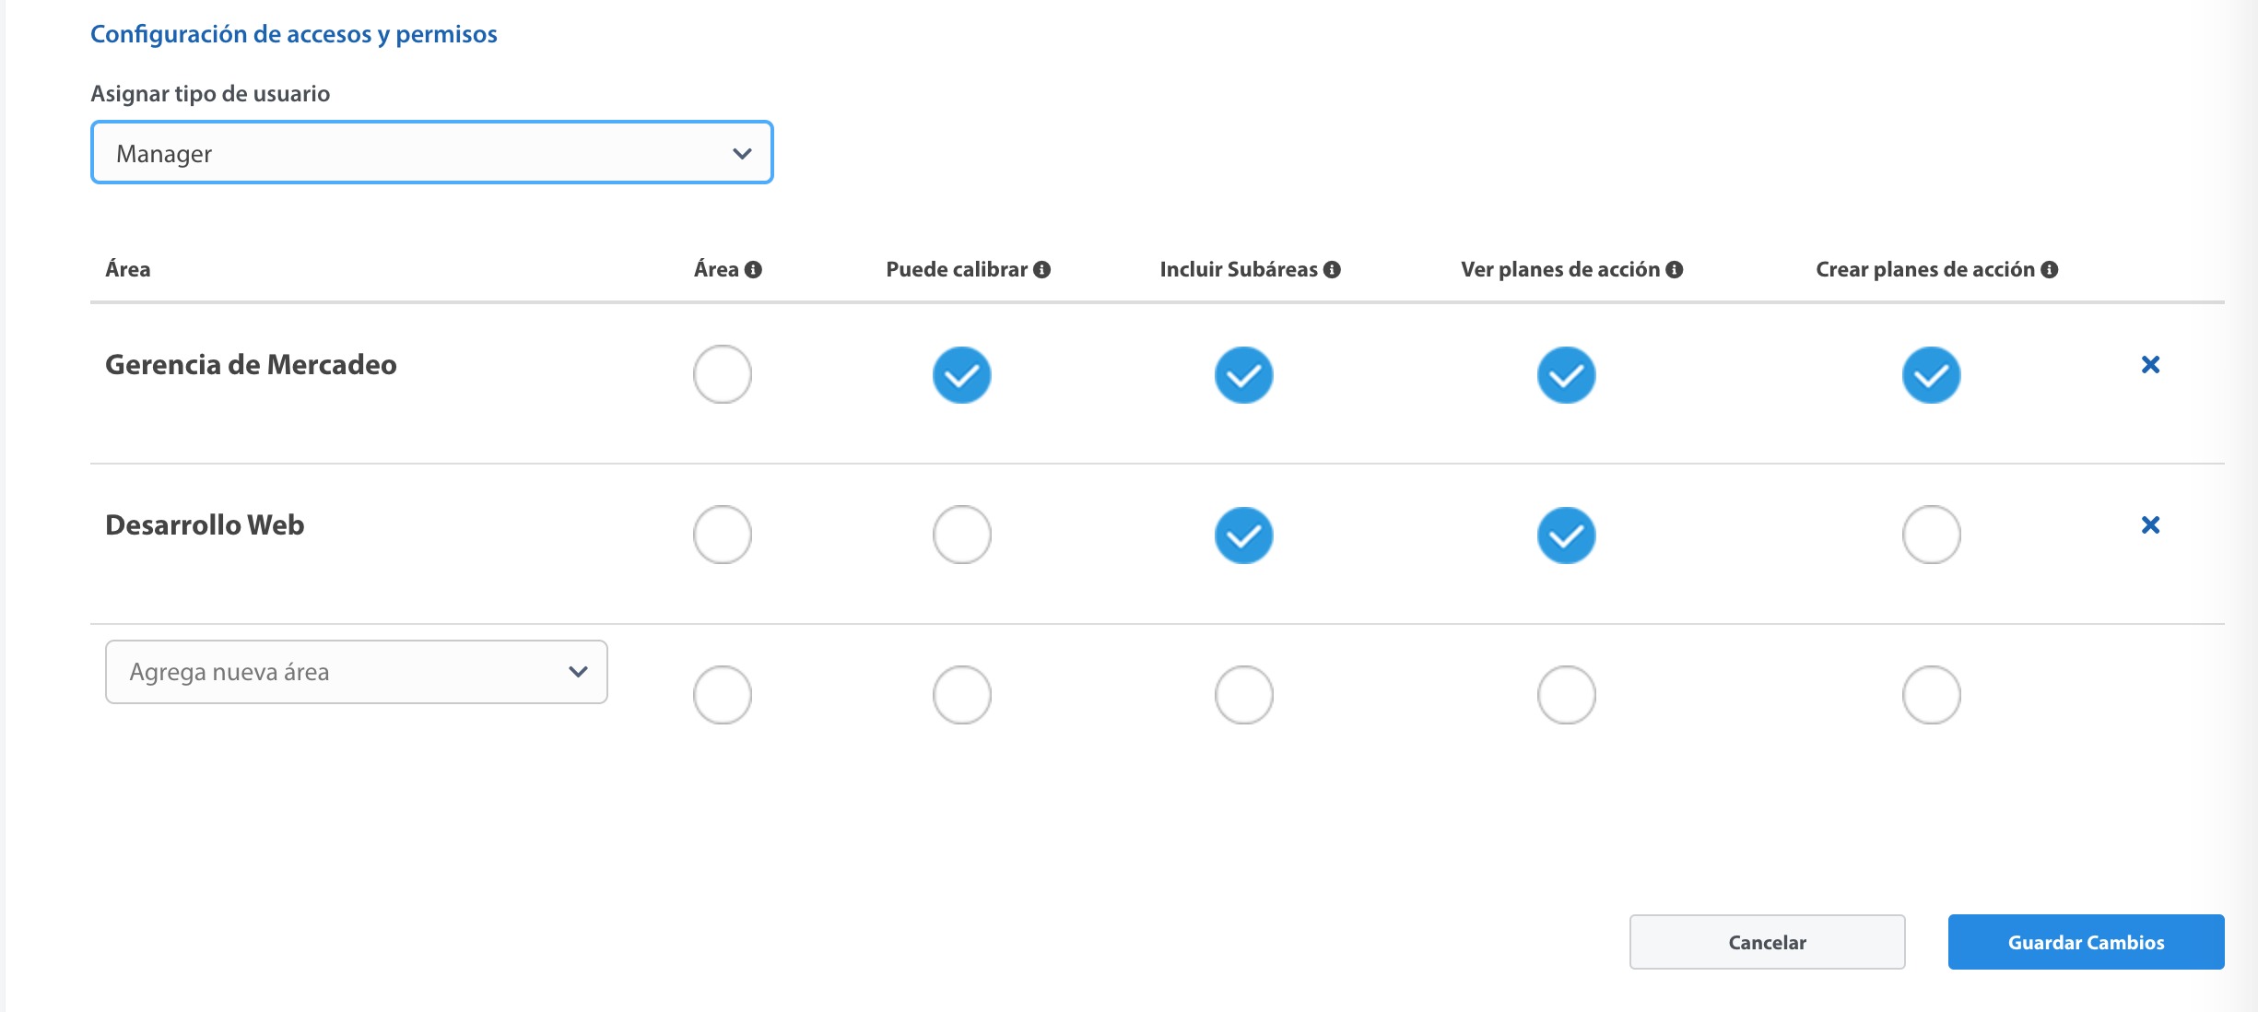Remove the Desarrollo Web row with its X
Screen dimensions: 2258x1012
click(x=2150, y=525)
